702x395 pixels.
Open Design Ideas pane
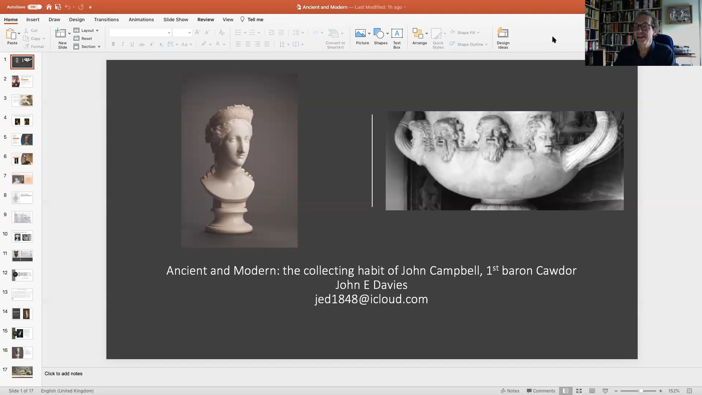pyautogui.click(x=503, y=34)
